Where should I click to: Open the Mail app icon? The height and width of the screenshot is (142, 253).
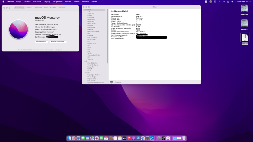coord(88,138)
